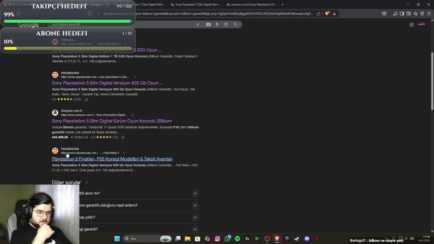Open a new browser tab
The height and width of the screenshot is (244, 434).
[282, 4]
